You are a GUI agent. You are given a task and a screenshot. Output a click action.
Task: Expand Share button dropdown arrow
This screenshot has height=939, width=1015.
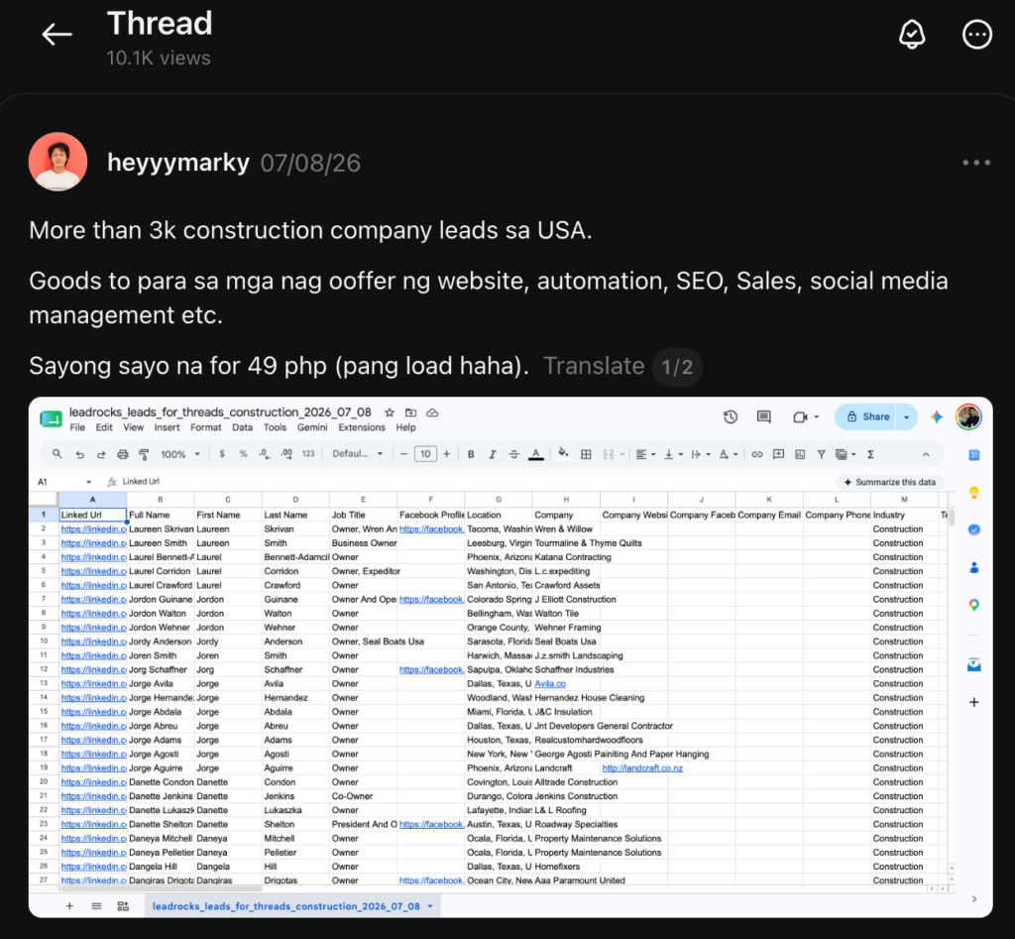(x=906, y=417)
